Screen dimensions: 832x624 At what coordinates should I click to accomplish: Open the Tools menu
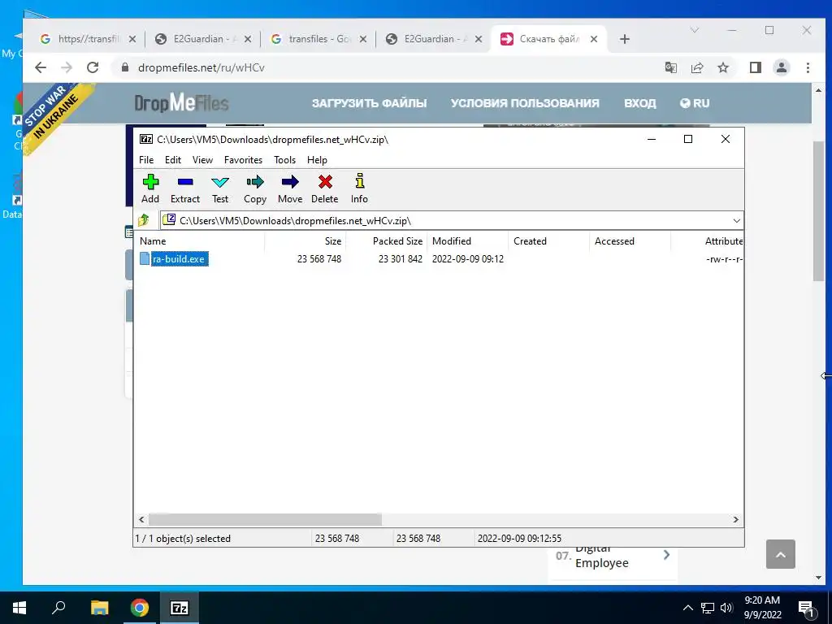(x=284, y=160)
